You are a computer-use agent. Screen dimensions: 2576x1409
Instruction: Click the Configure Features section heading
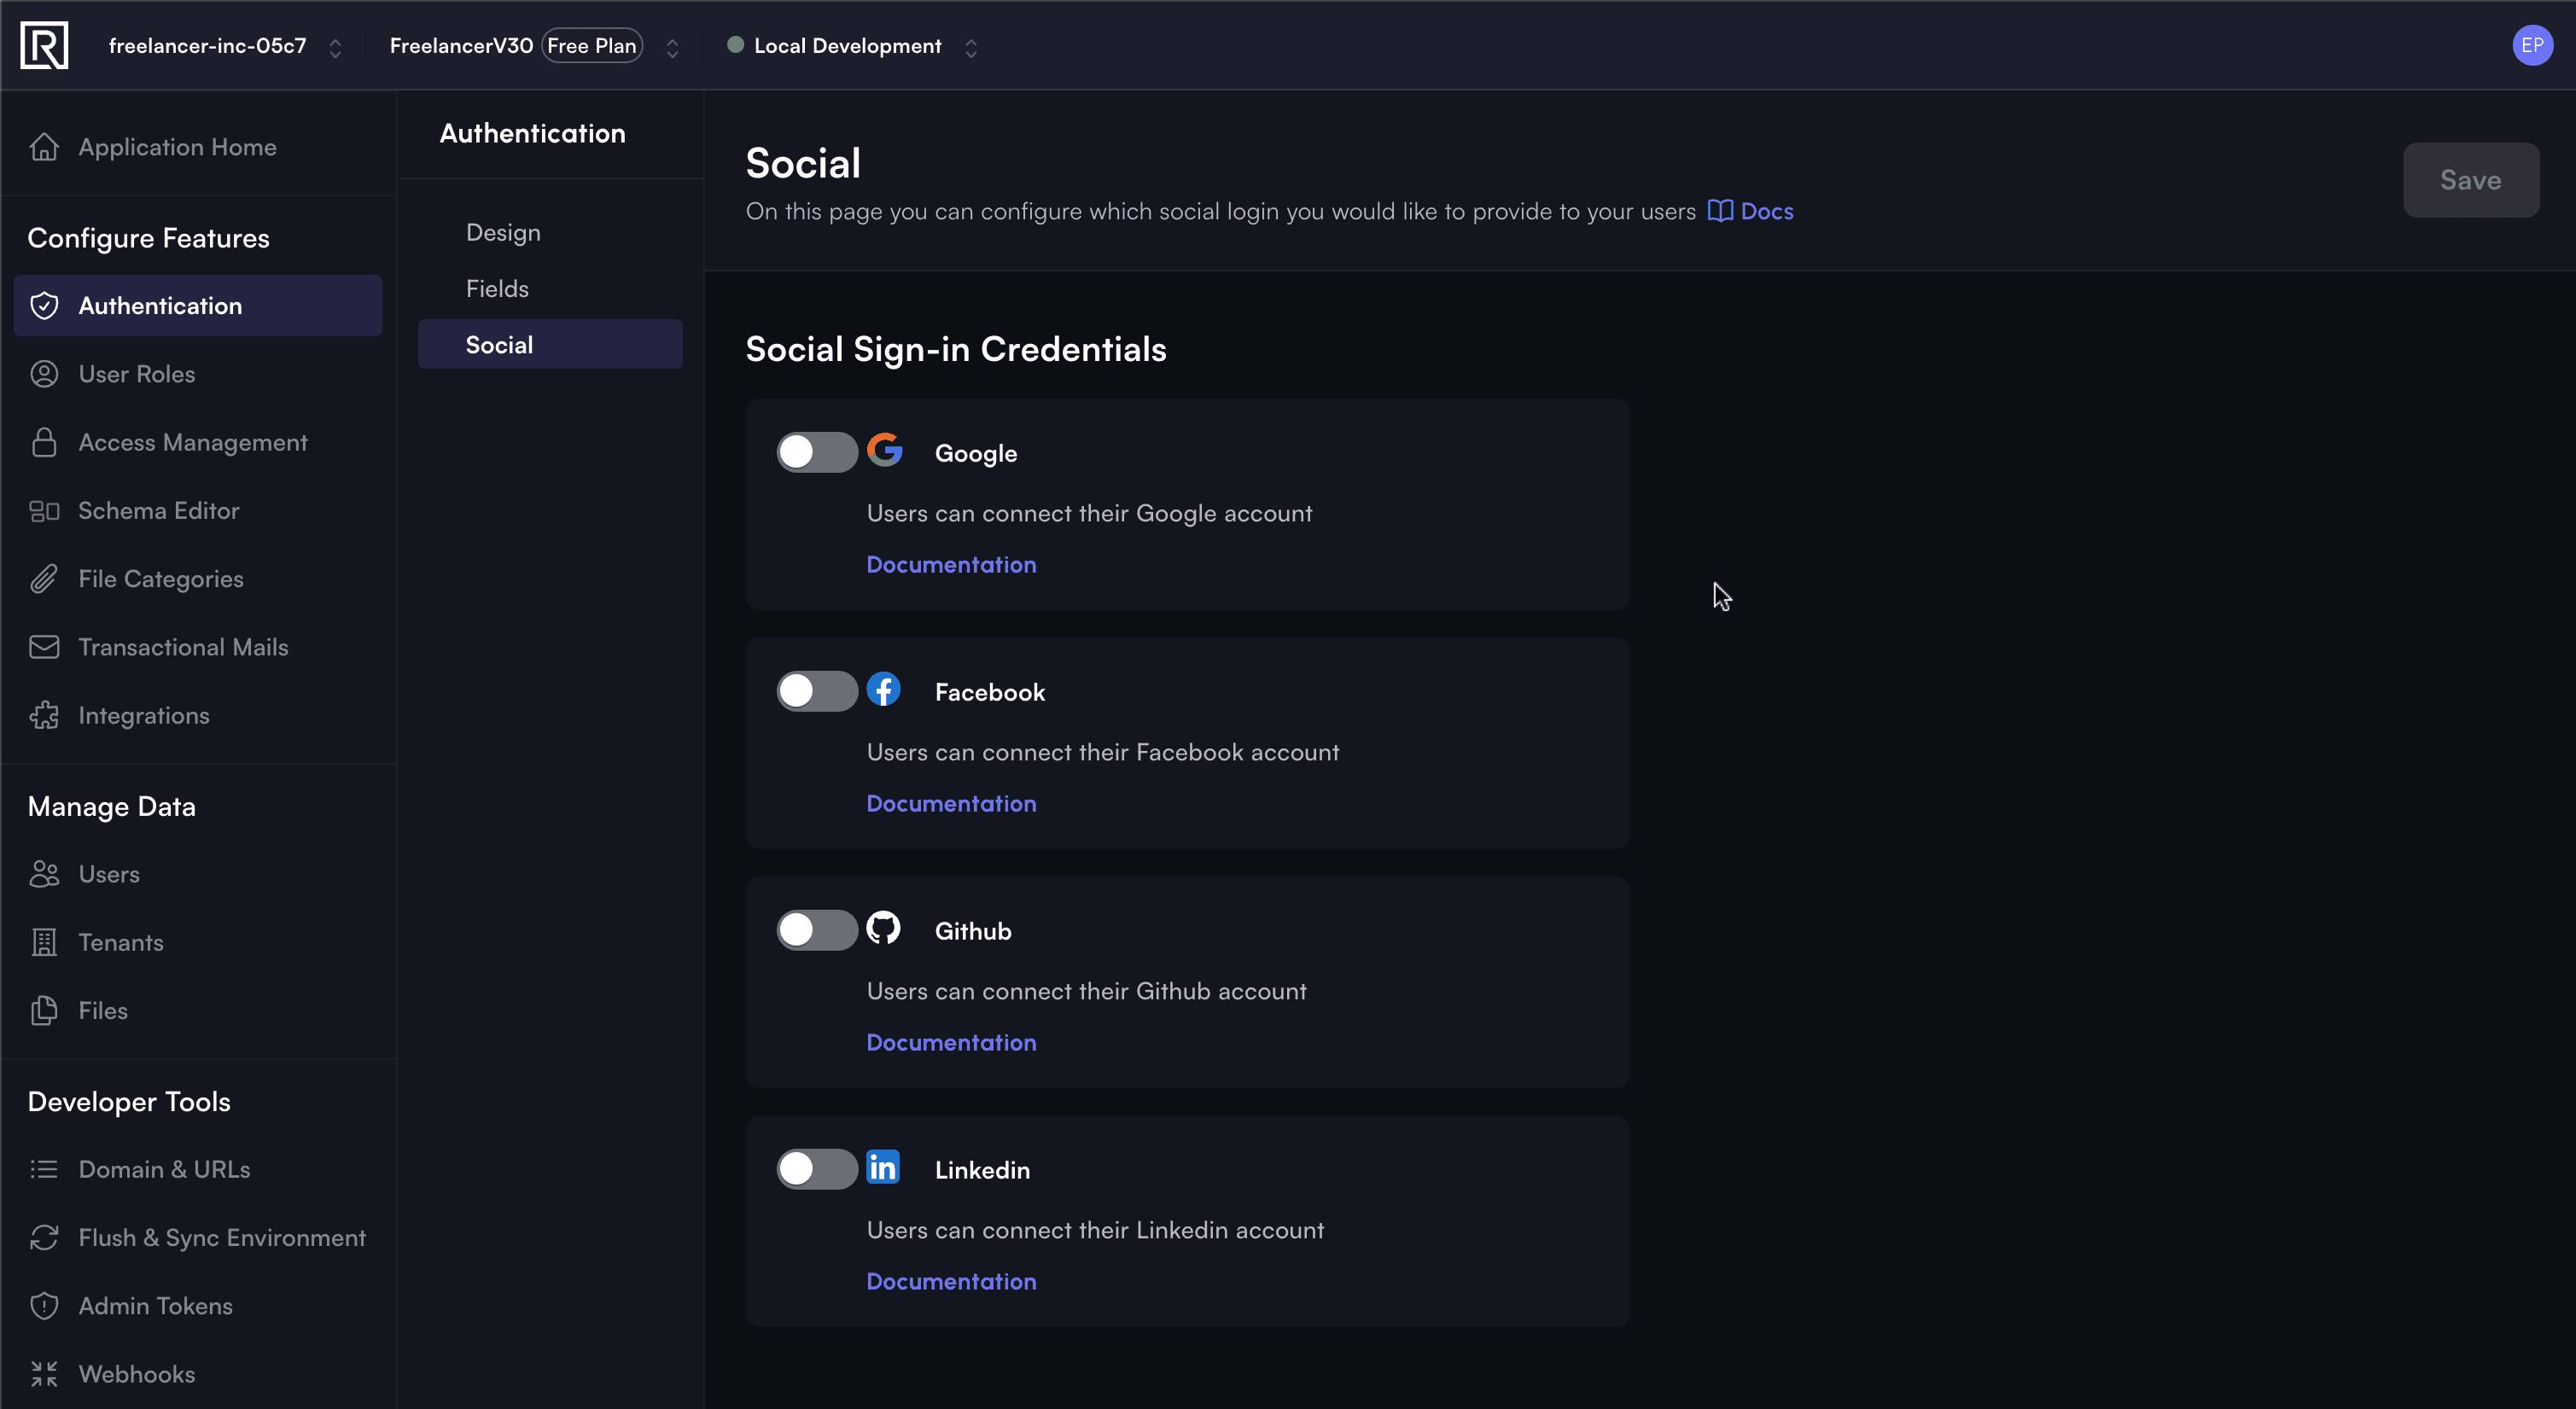click(148, 238)
